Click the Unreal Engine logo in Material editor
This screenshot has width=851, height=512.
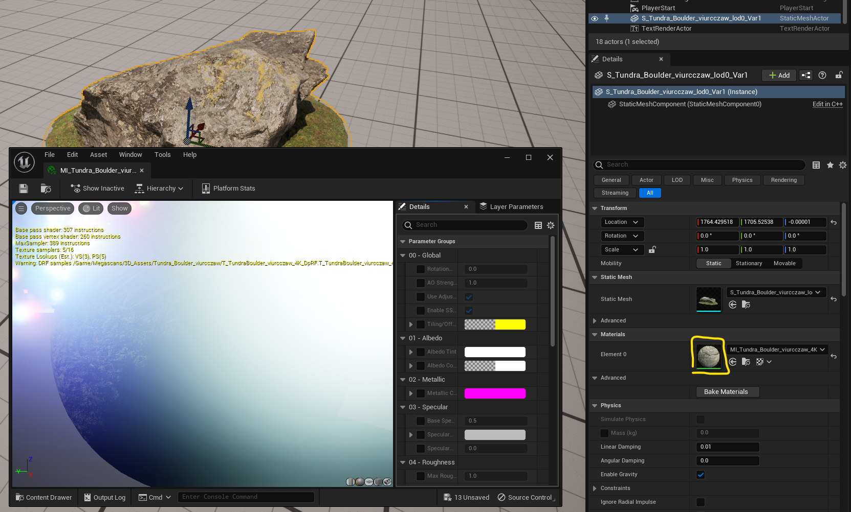tap(24, 162)
